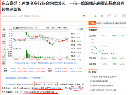Click 东方嘉盛 link in article body
132x95 pixels.
tap(9, 84)
